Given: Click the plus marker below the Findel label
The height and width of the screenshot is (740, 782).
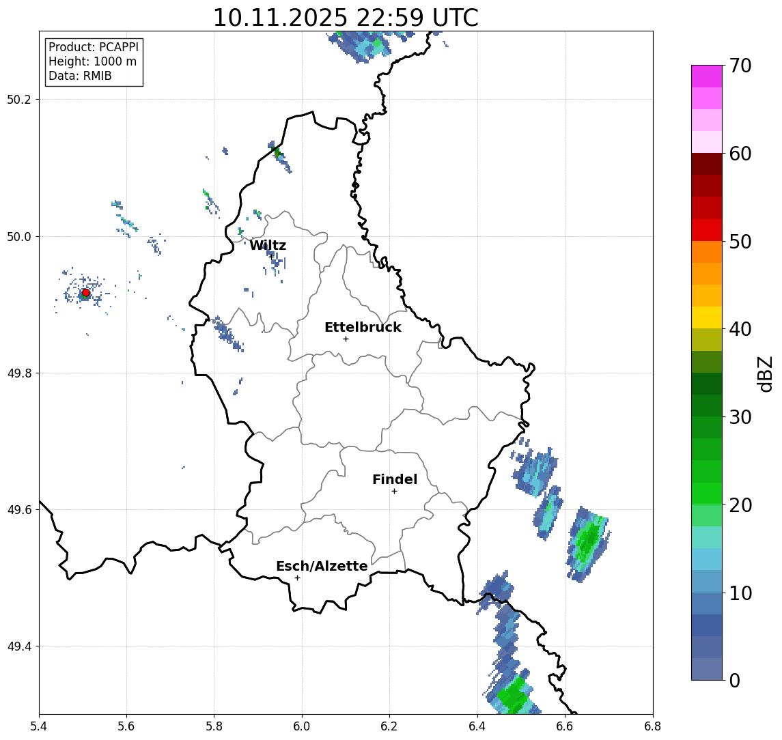Looking at the screenshot, I should pos(395,492).
